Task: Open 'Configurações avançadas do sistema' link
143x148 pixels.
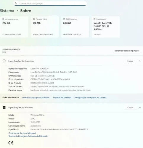Action: (90, 98)
